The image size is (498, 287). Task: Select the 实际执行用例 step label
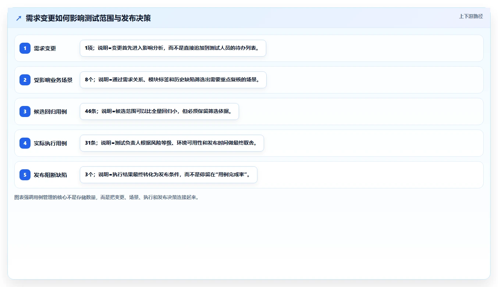tap(50, 143)
